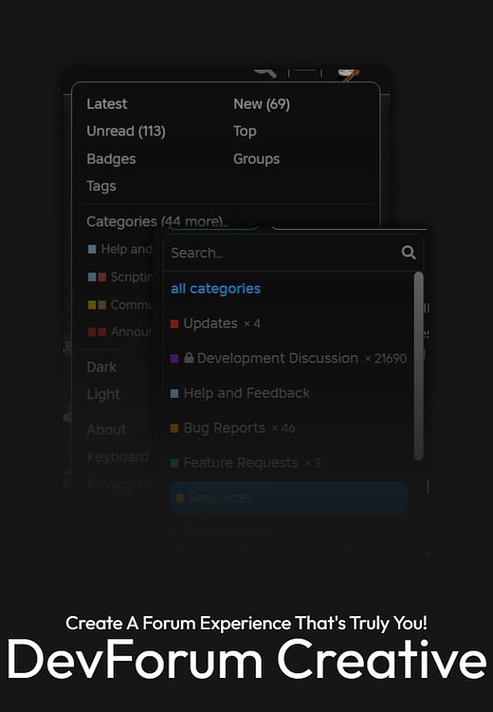The image size is (493, 712).
Task: Select the Help and category in the menu
Action: 119,250
